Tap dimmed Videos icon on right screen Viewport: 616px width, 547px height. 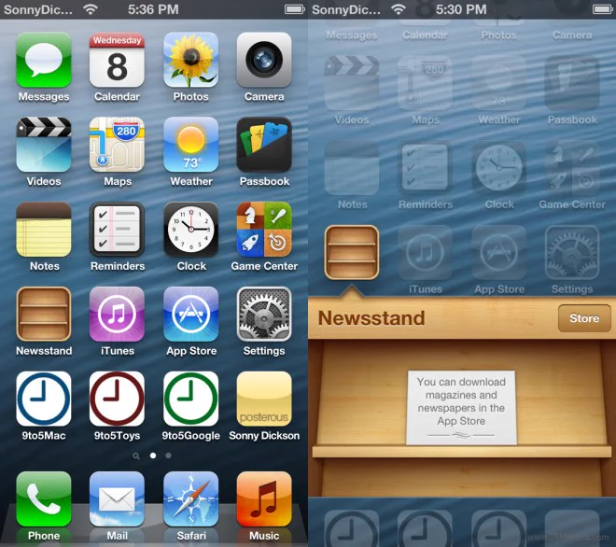(352, 83)
